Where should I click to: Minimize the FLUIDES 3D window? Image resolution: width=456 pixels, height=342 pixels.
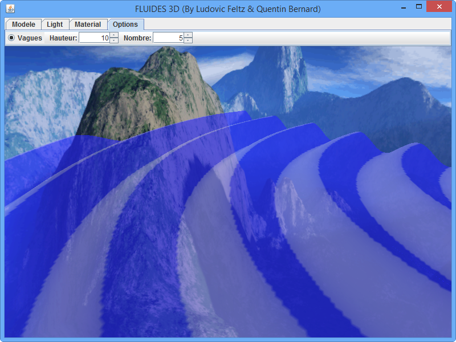coord(404,7)
